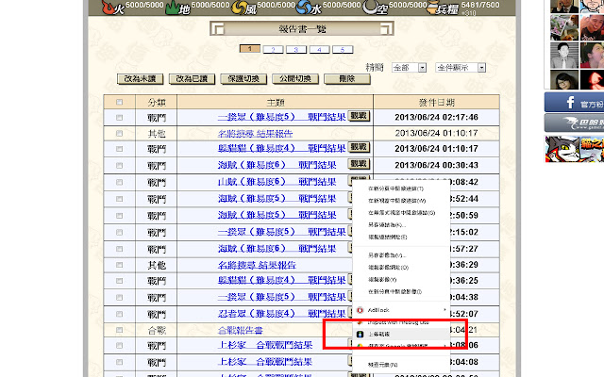
Task: Click the 發件日期 column header
Action: click(x=436, y=103)
